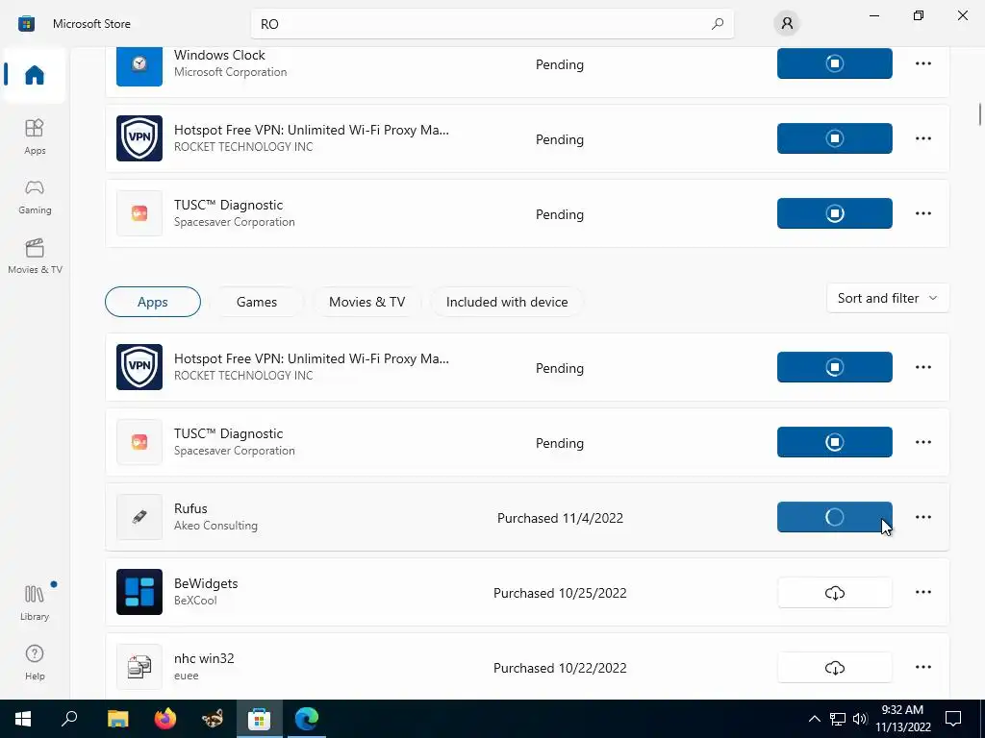Expand the Sort and filter dropdown
985x738 pixels.
pos(888,298)
